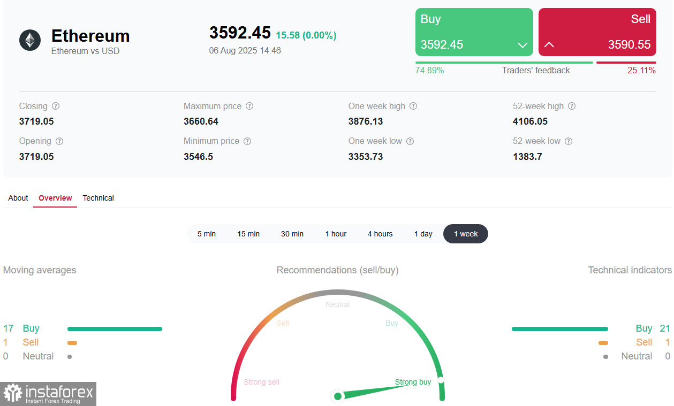This screenshot has height=406, width=674.
Task: Click the One week low info icon
Action: click(410, 141)
